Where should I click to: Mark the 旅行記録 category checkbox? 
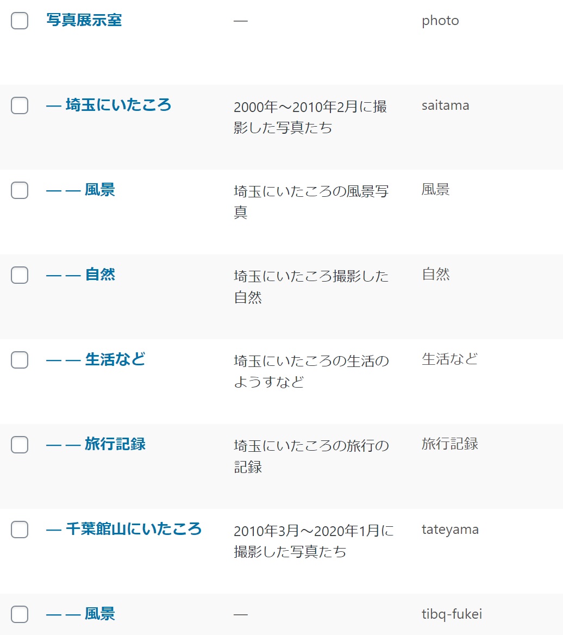tap(20, 445)
